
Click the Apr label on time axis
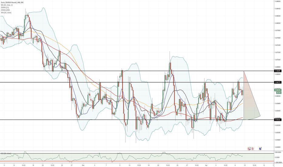point(206,165)
